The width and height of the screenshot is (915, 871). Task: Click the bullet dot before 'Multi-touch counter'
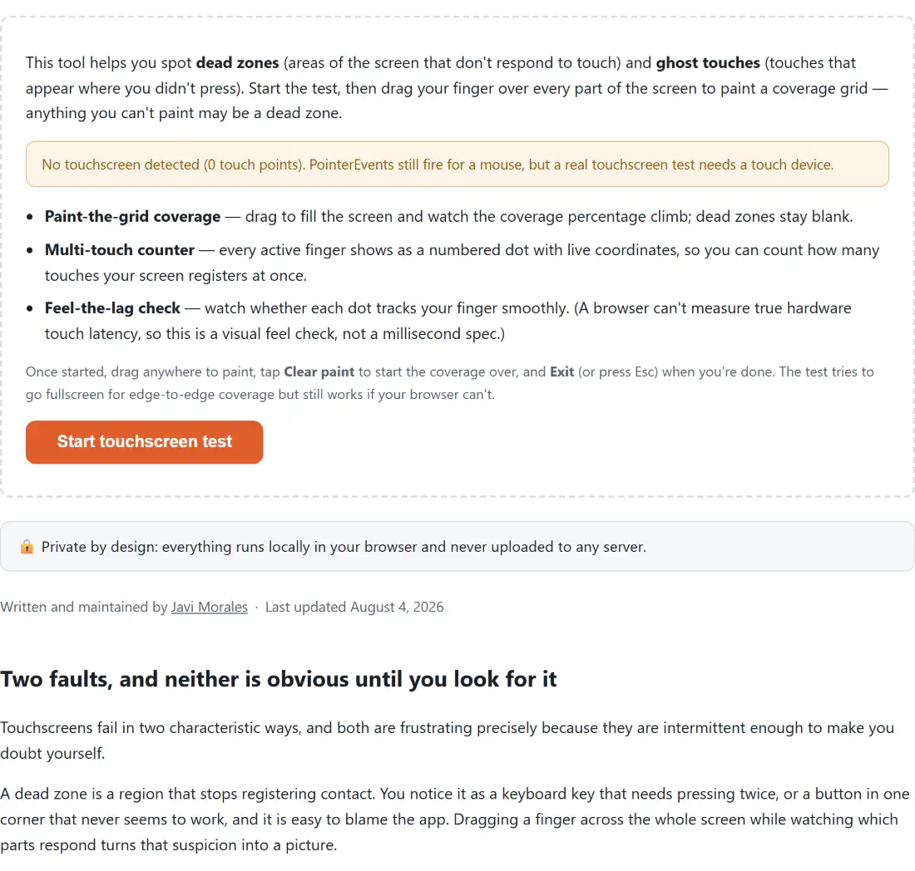pyautogui.click(x=30, y=250)
